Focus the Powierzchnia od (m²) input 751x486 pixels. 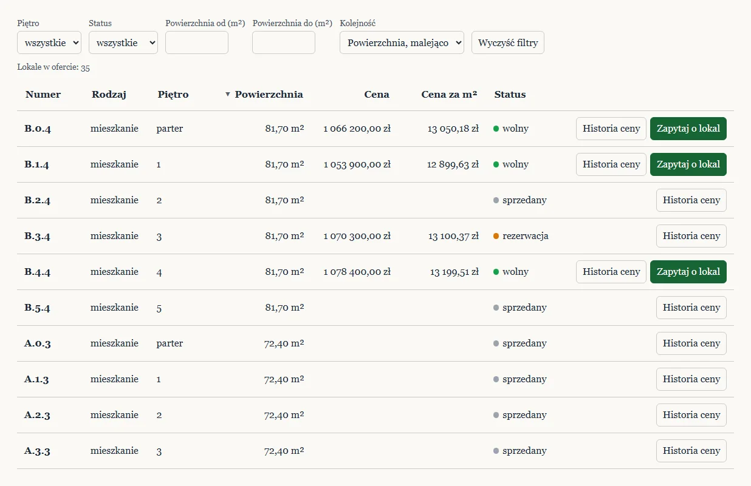(197, 42)
